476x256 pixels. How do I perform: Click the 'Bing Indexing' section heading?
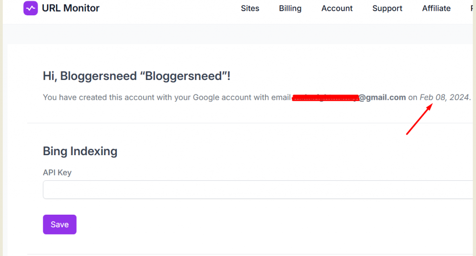pyautogui.click(x=80, y=151)
